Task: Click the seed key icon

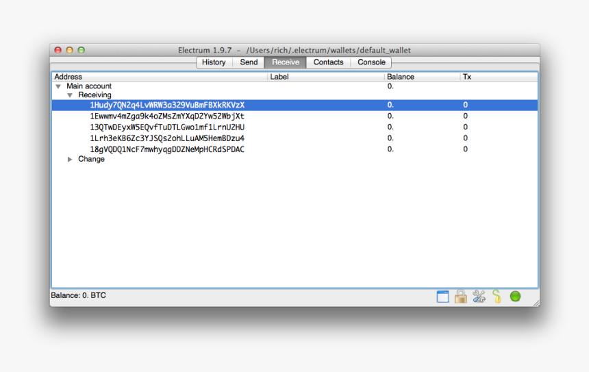Action: tap(497, 297)
